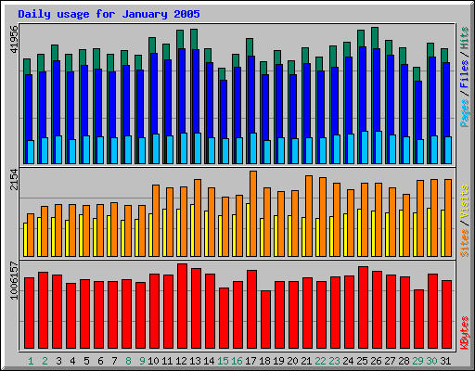Click day label 29 on the x-axis

(417, 361)
